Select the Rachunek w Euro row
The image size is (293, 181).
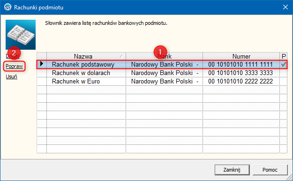pyautogui.click(x=162, y=81)
